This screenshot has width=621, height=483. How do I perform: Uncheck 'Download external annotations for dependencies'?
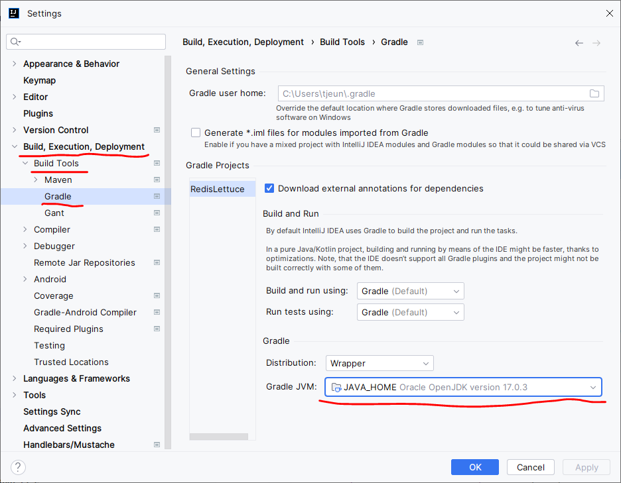pos(269,188)
